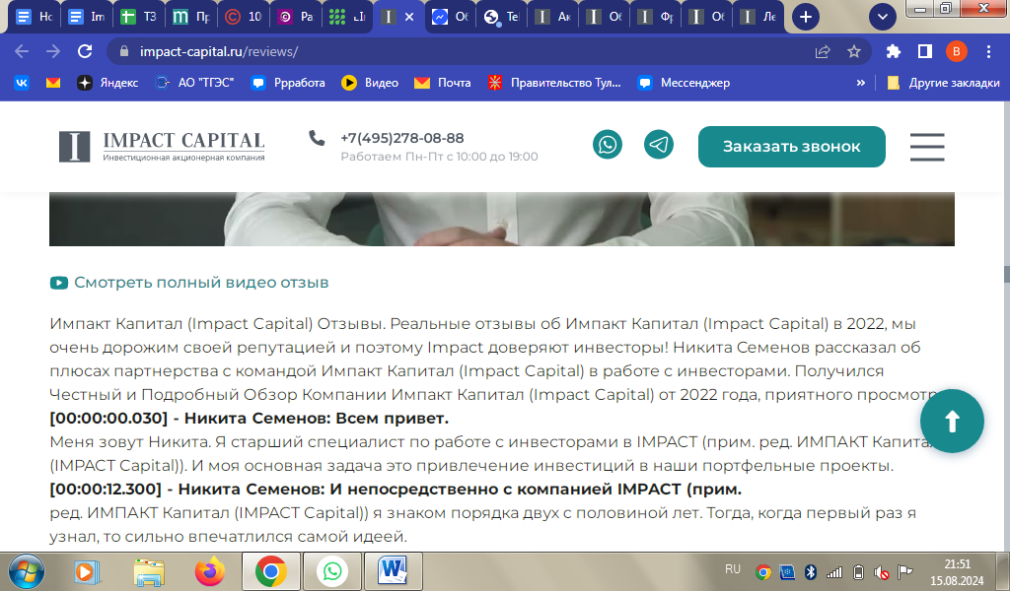
Task: Open the Другие закладки folder
Action: click(943, 83)
